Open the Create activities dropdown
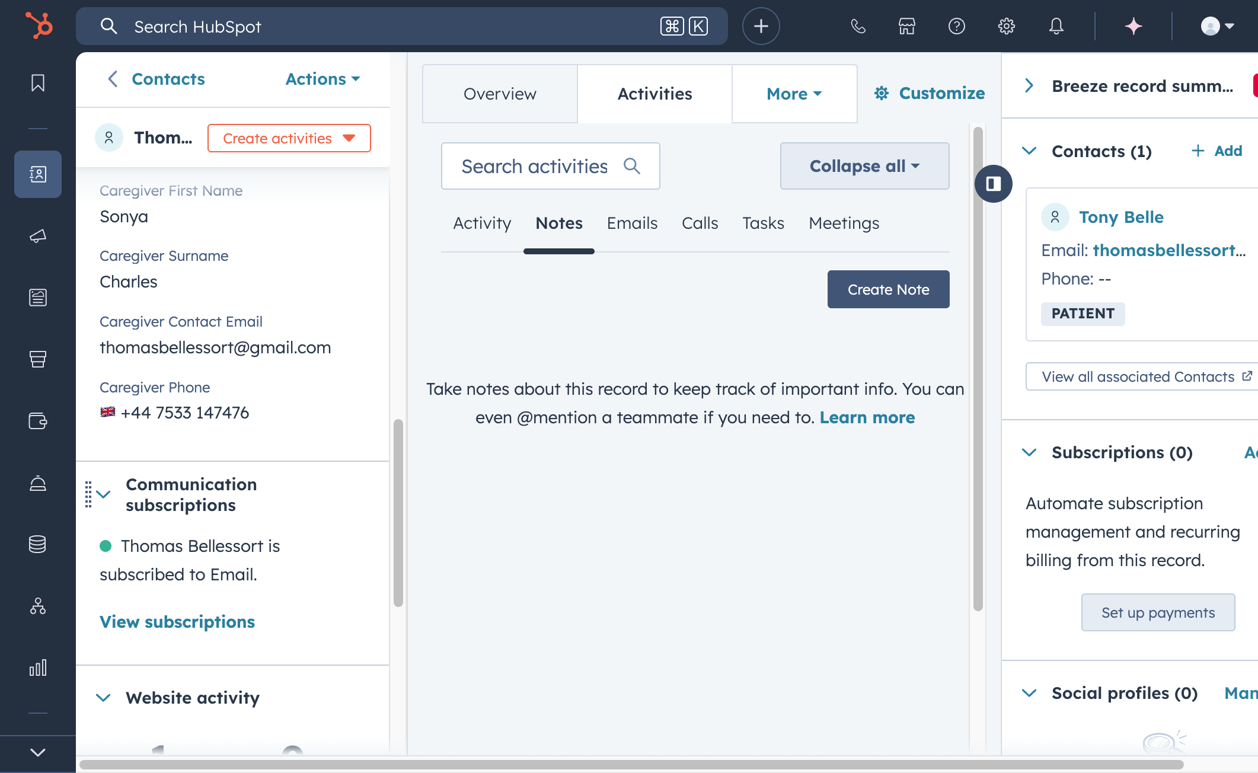The image size is (1258, 773). point(289,138)
